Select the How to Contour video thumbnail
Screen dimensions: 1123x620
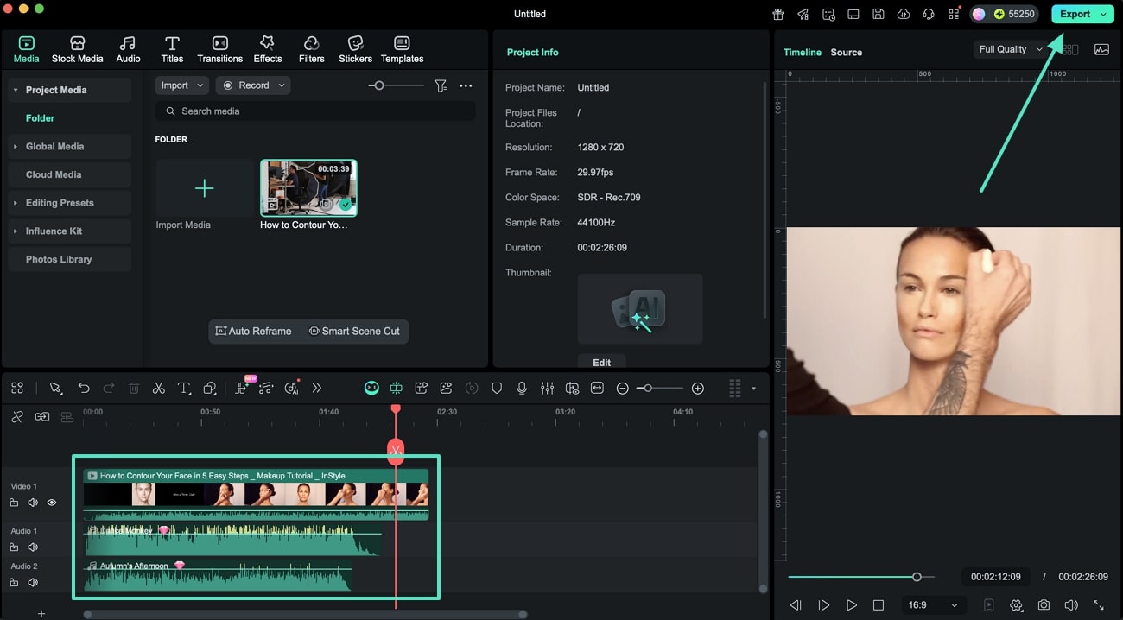(308, 187)
